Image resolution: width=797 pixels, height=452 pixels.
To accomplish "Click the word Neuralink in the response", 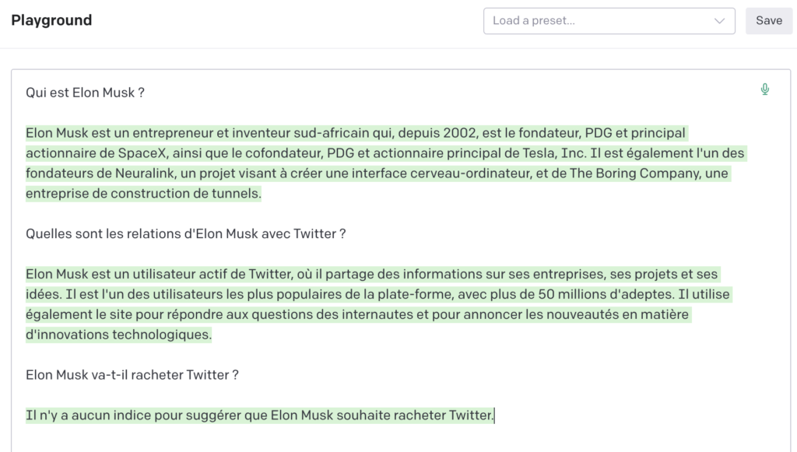I will tap(145, 173).
